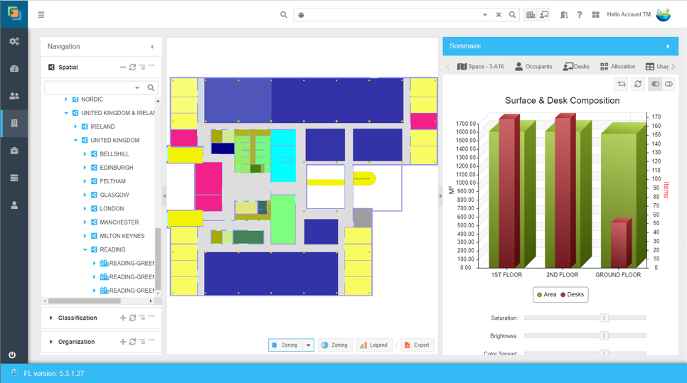
Task: Collapse the UNITED KINGDOM & IRELAND node
Action: tap(66, 113)
